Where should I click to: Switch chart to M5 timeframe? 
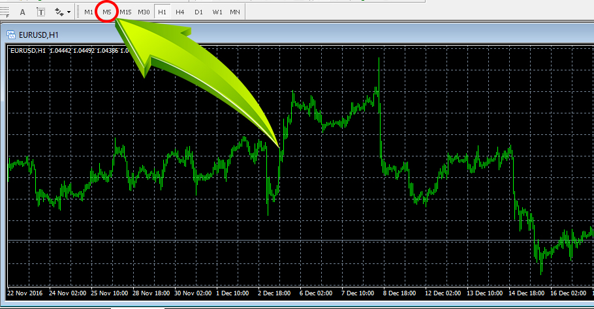107,12
